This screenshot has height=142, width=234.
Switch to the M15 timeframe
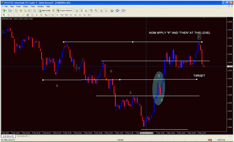[x=62, y=15]
